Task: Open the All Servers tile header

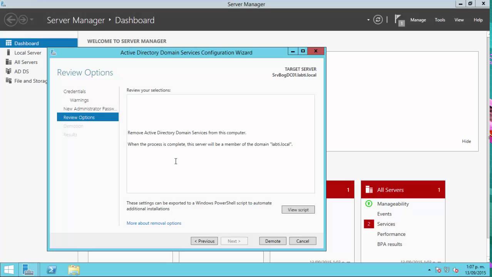Action: 403,190
